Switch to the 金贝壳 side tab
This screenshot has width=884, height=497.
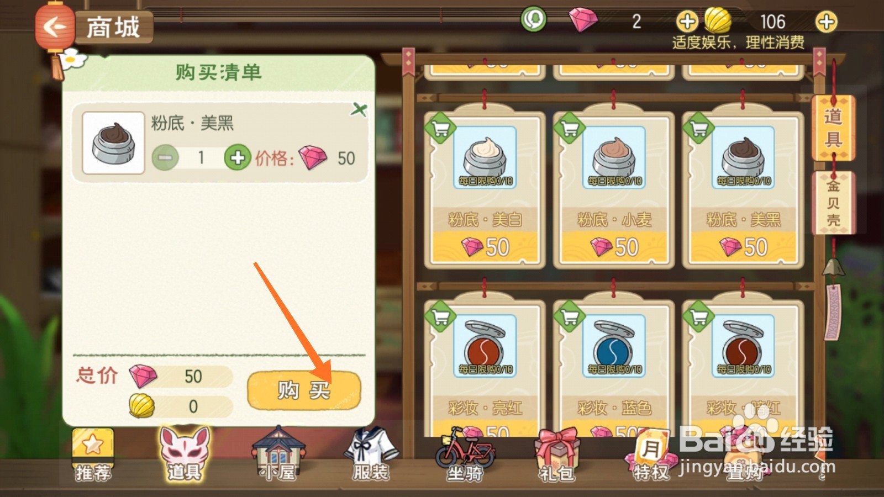point(833,203)
